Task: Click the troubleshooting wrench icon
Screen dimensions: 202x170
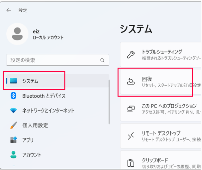Action: point(131,55)
